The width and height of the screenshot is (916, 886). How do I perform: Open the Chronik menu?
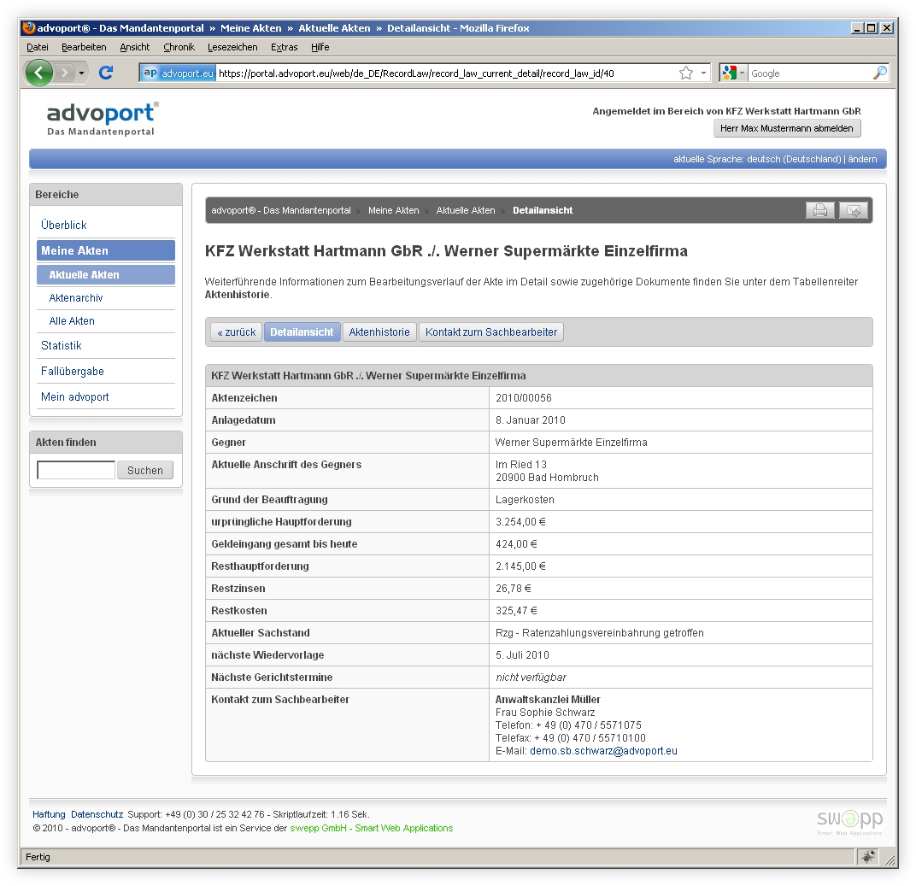pos(179,47)
